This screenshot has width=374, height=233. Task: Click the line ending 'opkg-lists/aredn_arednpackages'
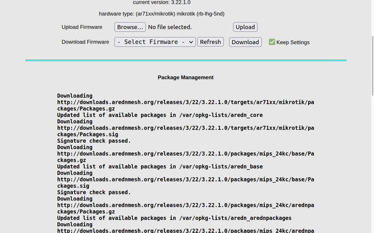[174, 218]
